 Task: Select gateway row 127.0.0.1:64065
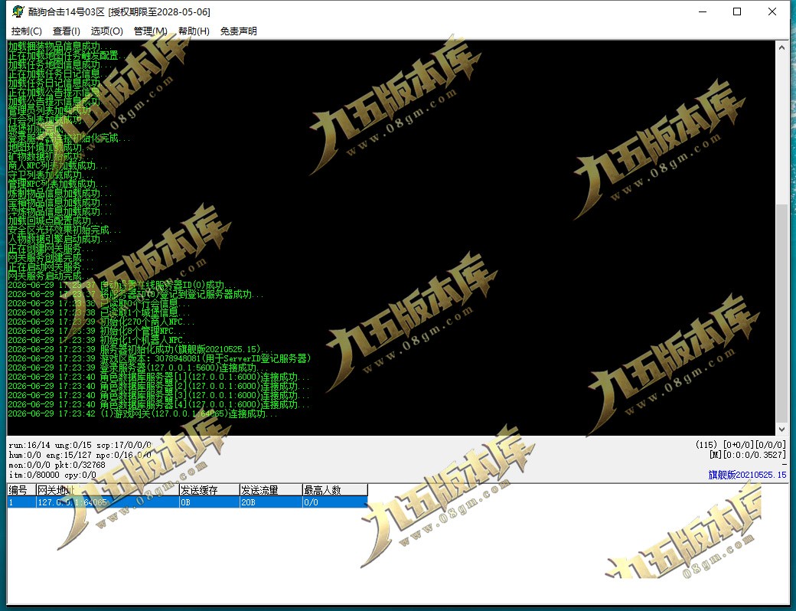pyautogui.click(x=188, y=502)
